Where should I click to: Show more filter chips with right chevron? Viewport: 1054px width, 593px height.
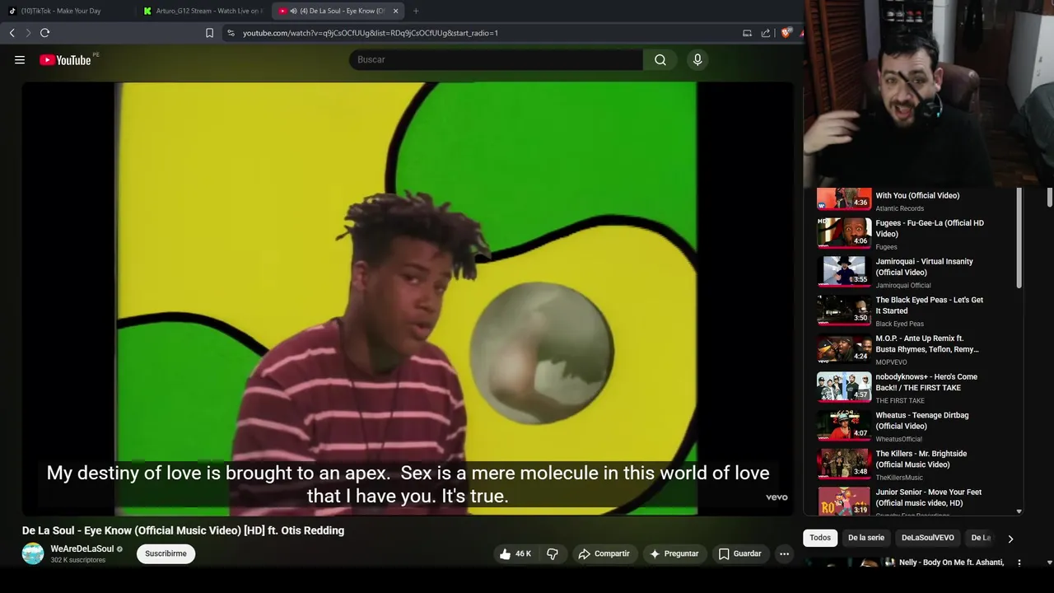(1010, 539)
